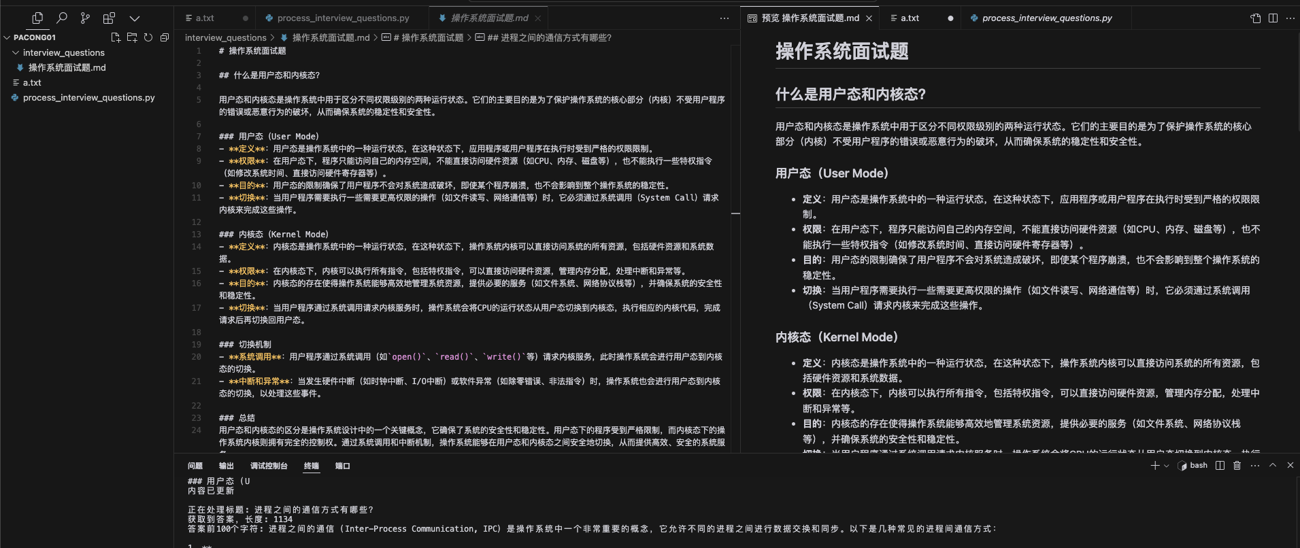This screenshot has width=1300, height=548.
Task: Split the preview editor to the right
Action: (x=1273, y=18)
